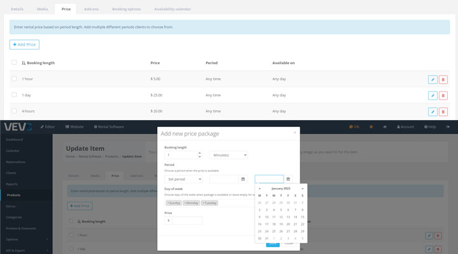Remove the Monday tag

(x=185, y=203)
